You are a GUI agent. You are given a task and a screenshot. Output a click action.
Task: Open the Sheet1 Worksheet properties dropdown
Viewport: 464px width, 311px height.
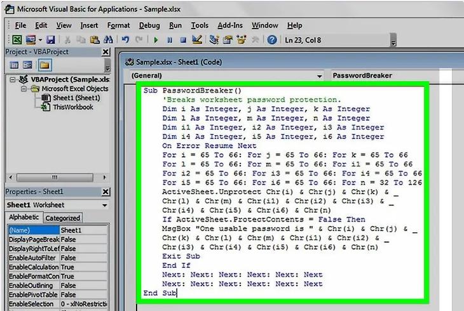(x=104, y=206)
